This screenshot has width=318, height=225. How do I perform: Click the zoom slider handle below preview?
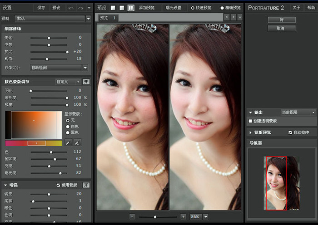coord(155,217)
